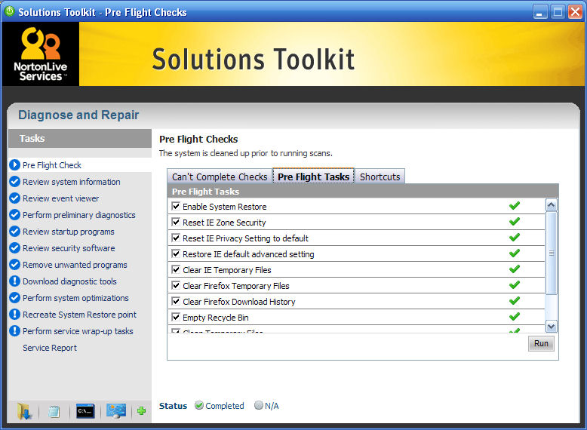Click green check for Clear Firefox Temporary Files

(515, 285)
